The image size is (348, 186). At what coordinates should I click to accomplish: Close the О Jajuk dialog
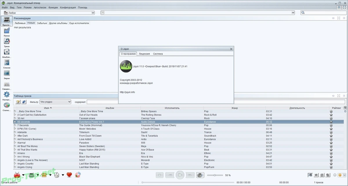tap(231, 49)
